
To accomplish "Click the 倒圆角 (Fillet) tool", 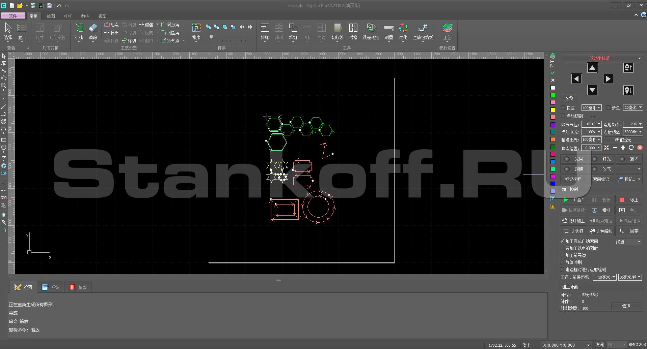I will click(x=170, y=33).
